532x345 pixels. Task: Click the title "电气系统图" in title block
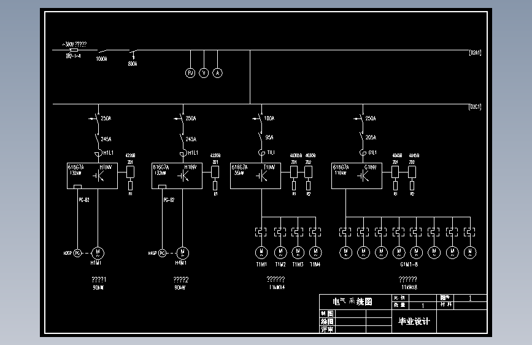point(352,301)
